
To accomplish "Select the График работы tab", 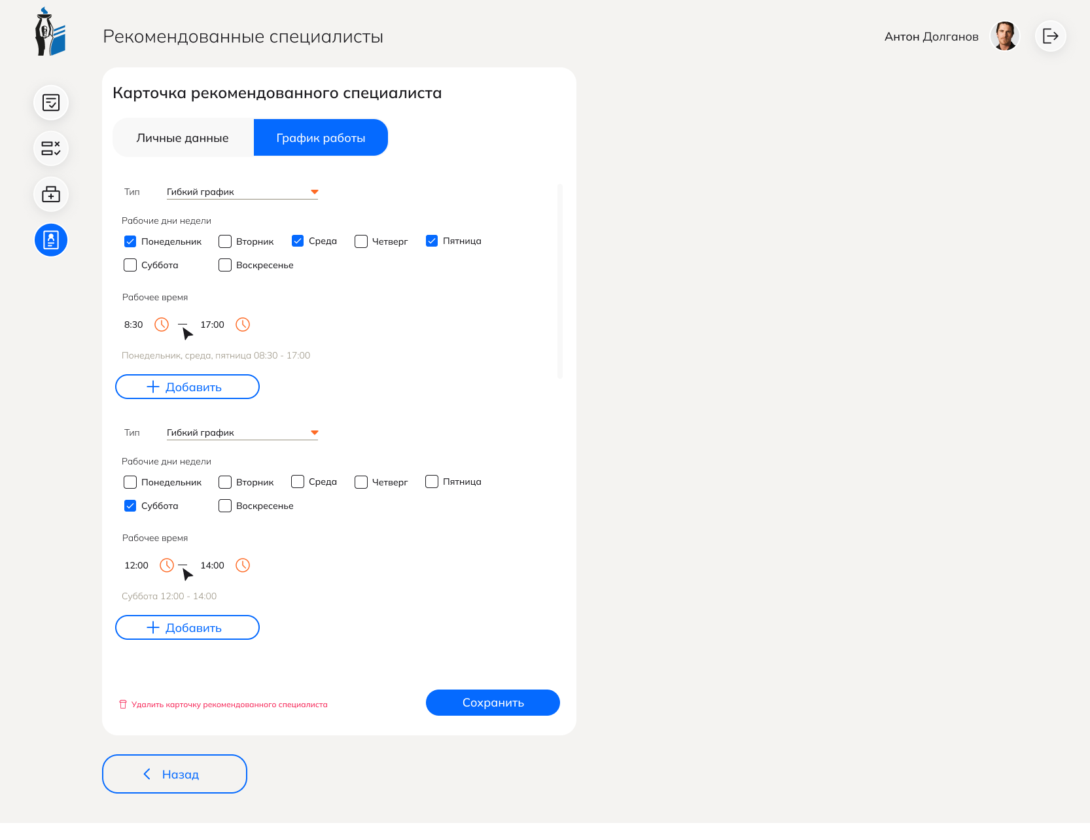I will click(x=321, y=138).
